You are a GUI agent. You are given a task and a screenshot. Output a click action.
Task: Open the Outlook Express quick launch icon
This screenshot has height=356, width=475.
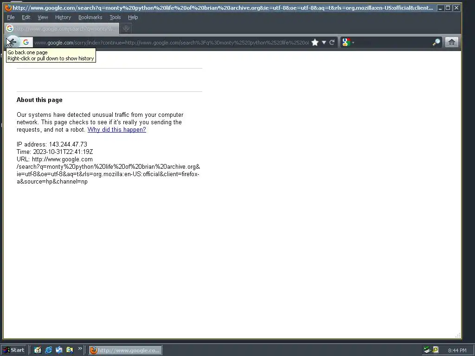[x=59, y=350]
